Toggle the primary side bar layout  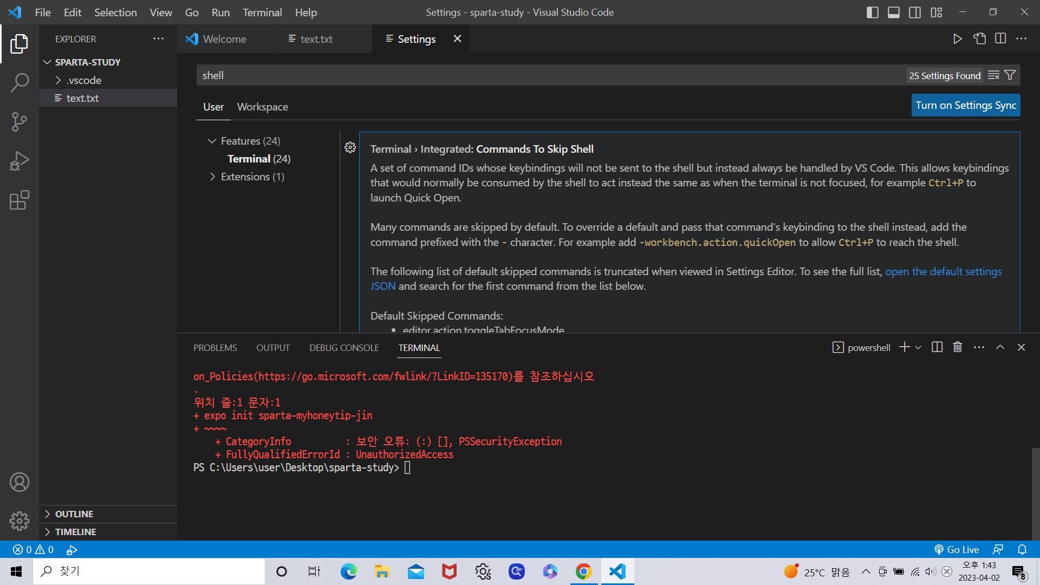873,12
